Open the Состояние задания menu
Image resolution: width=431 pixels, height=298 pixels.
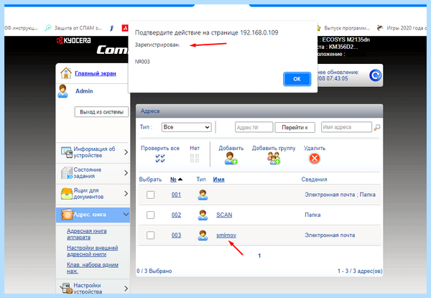tap(93, 173)
